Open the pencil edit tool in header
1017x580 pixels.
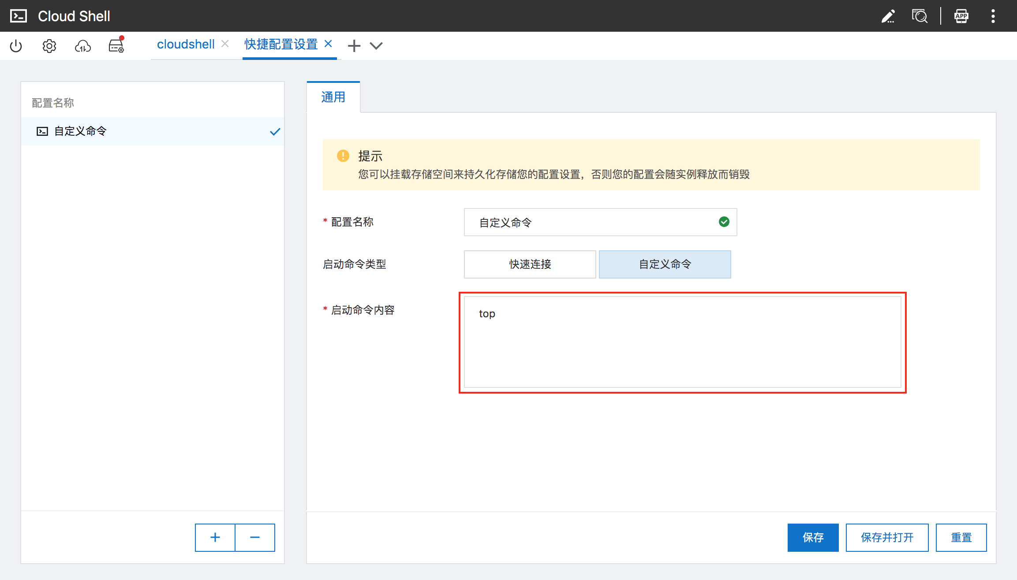point(888,16)
